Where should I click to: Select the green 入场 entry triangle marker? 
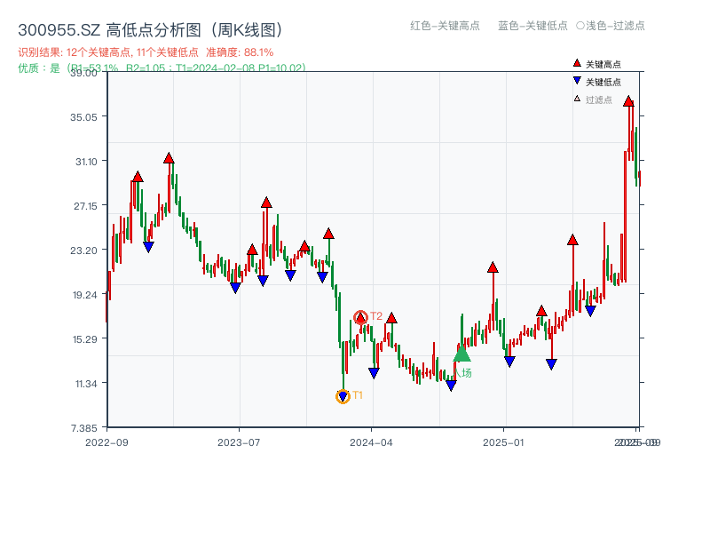point(461,355)
